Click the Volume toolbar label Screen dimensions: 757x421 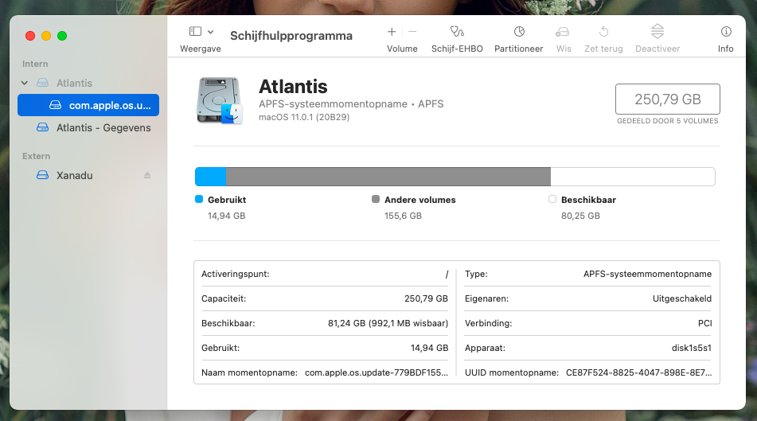(402, 49)
